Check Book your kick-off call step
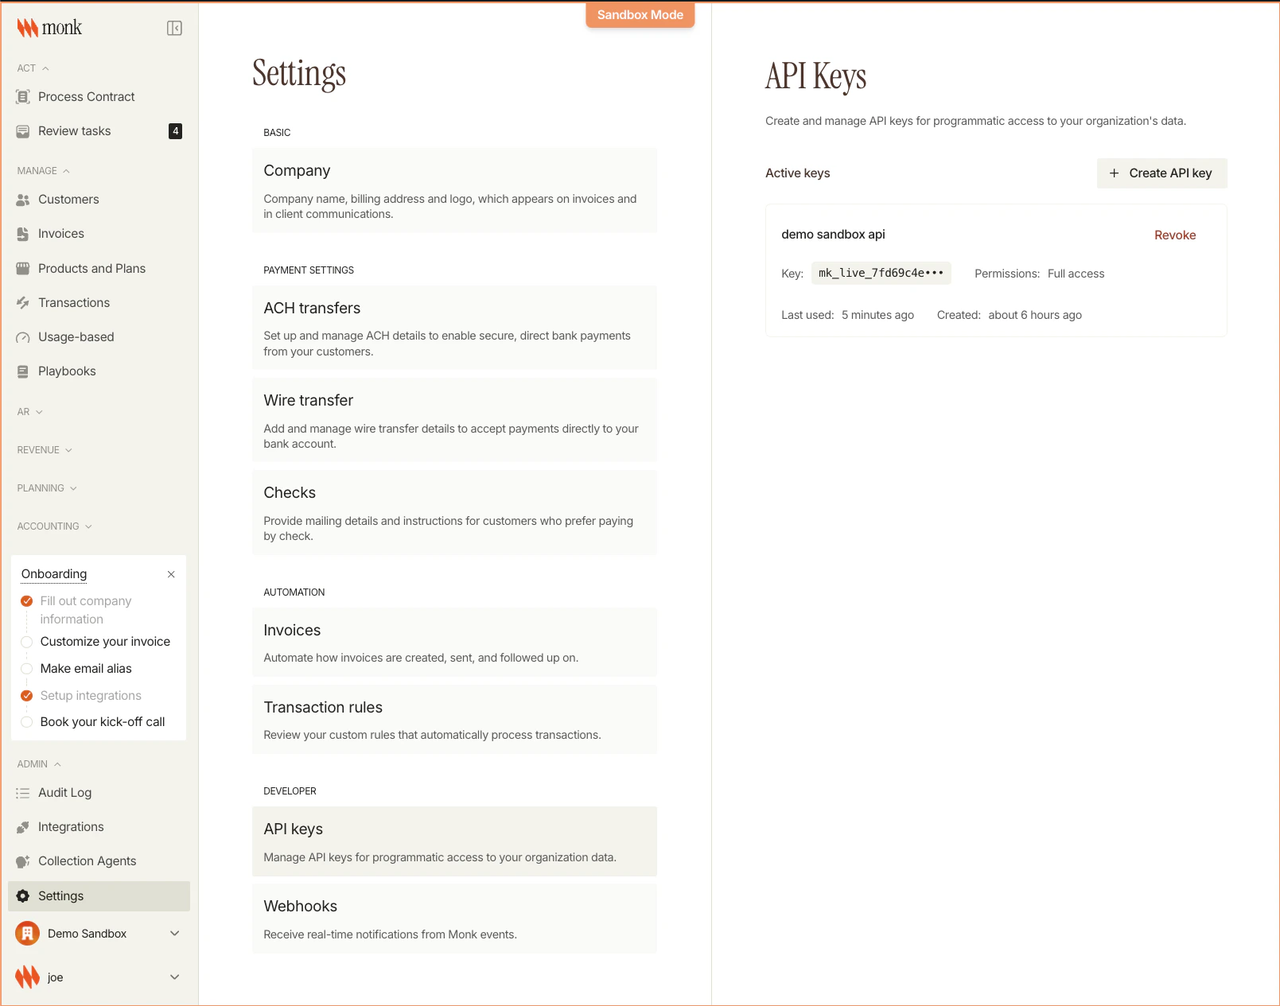This screenshot has height=1006, width=1280. pyautogui.click(x=26, y=722)
